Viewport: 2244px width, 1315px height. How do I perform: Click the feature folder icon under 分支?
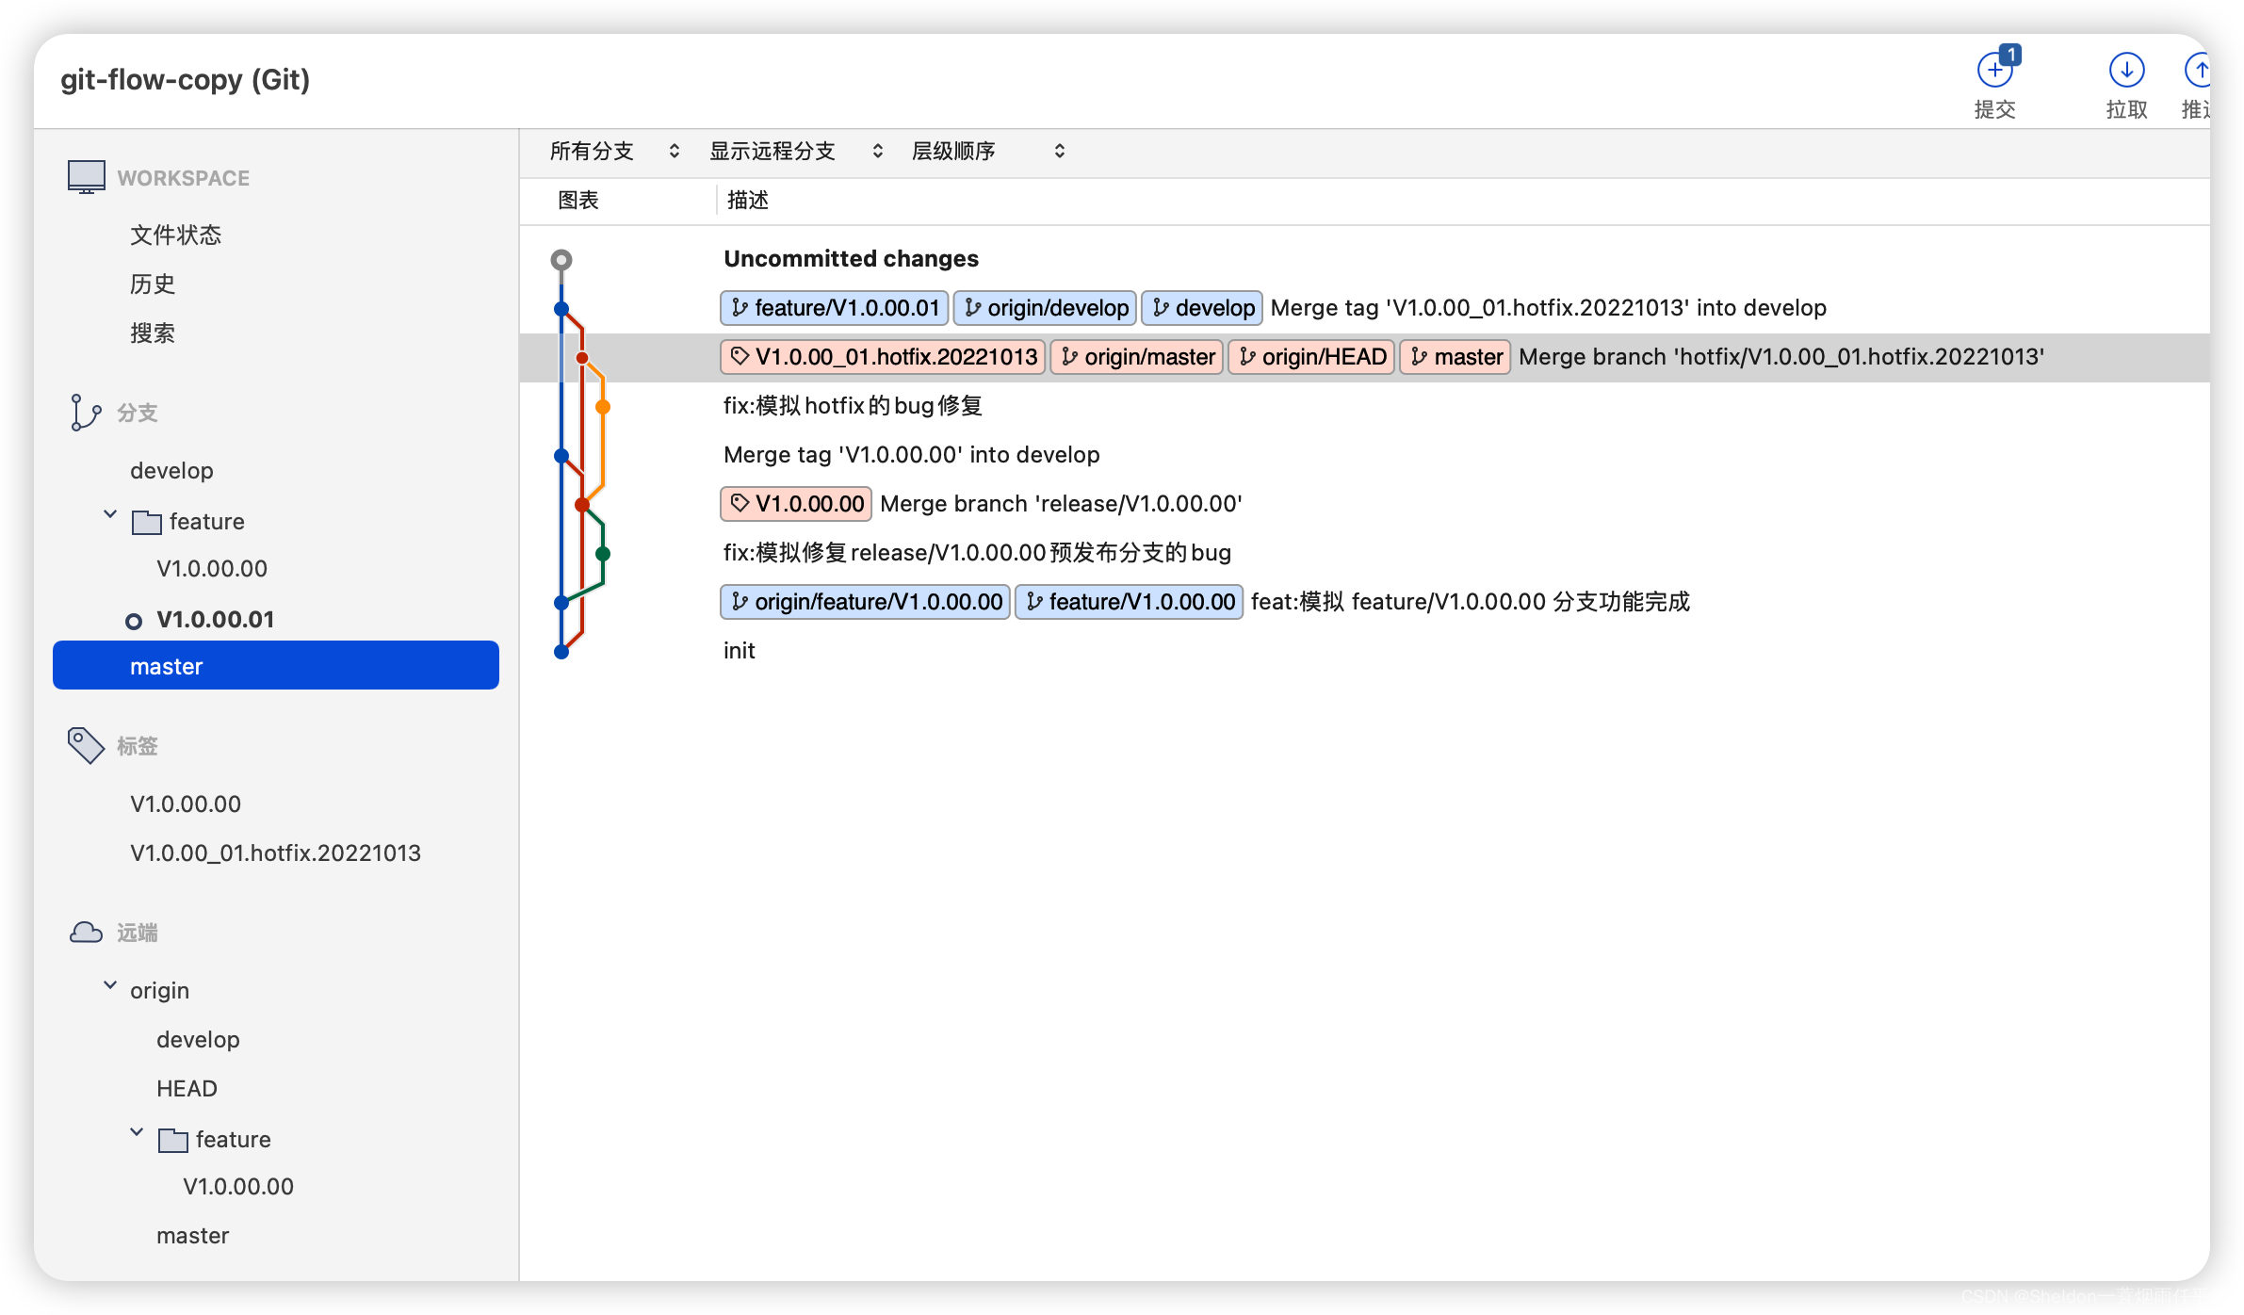(x=146, y=522)
